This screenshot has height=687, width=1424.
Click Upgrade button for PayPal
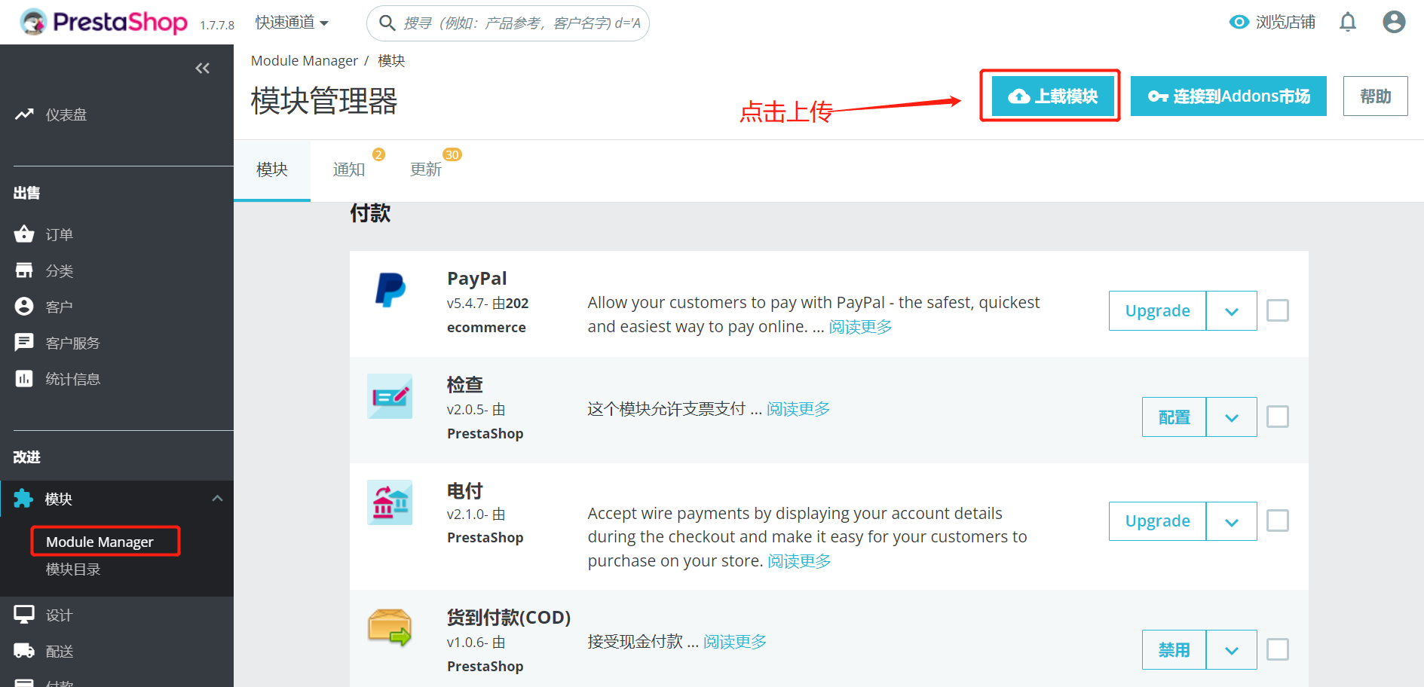pyautogui.click(x=1158, y=311)
